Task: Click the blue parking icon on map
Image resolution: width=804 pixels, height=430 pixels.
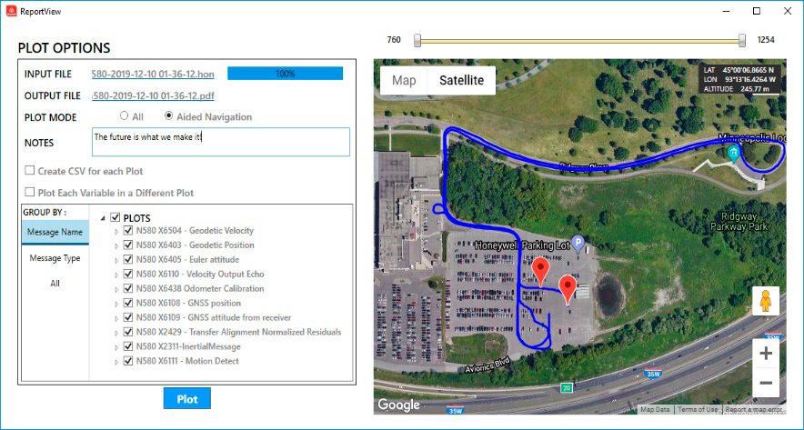Action: (x=577, y=244)
